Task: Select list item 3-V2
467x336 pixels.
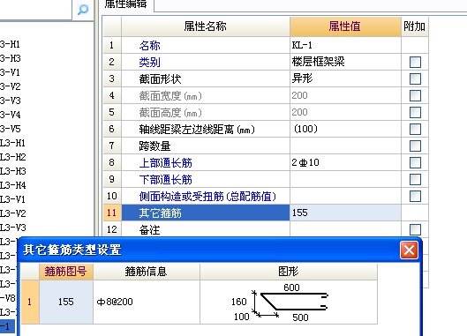Action: [11, 86]
